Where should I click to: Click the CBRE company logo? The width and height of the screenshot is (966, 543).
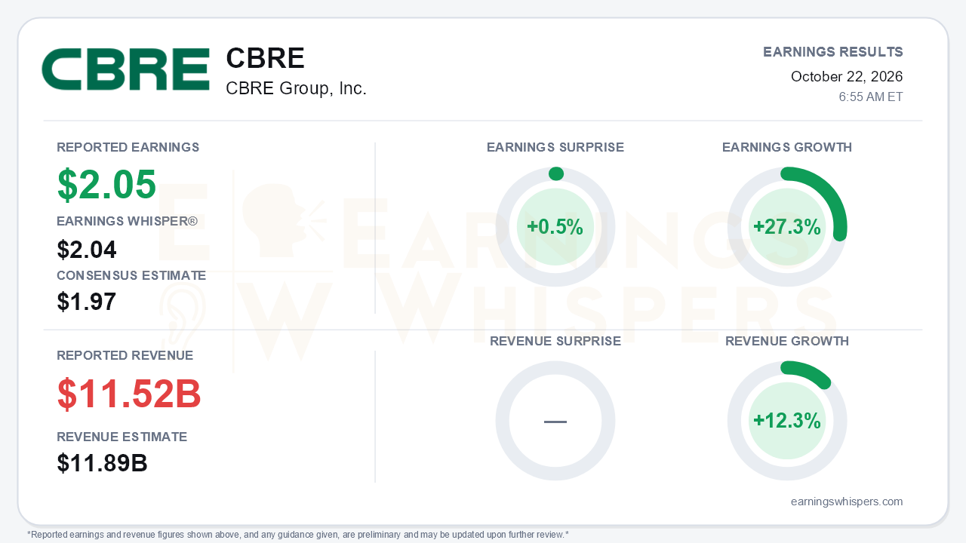pyautogui.click(x=125, y=69)
